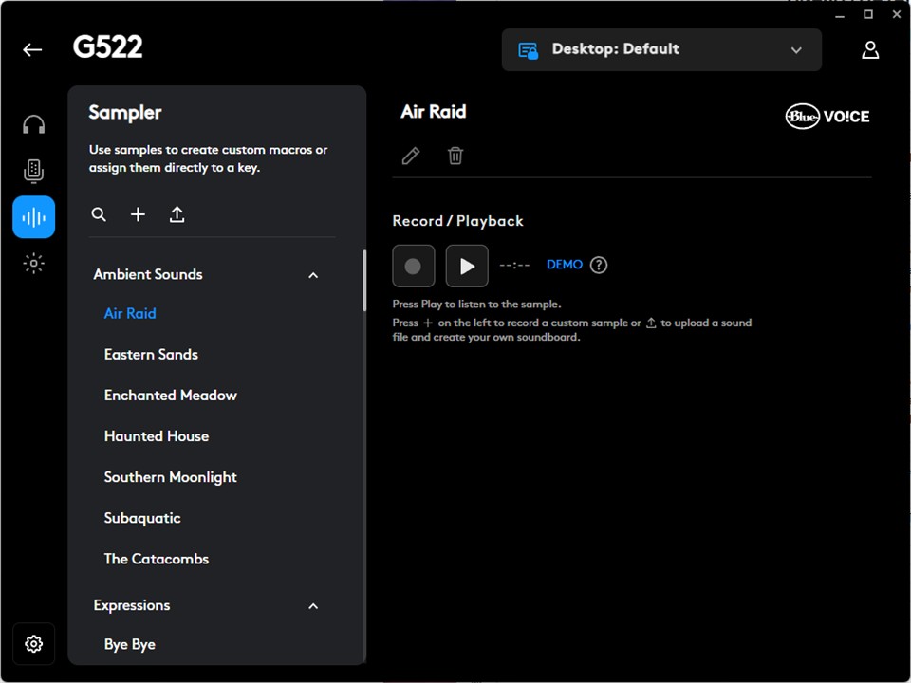Image resolution: width=911 pixels, height=683 pixels.
Task: Delete the Air Raid sample
Action: click(455, 156)
